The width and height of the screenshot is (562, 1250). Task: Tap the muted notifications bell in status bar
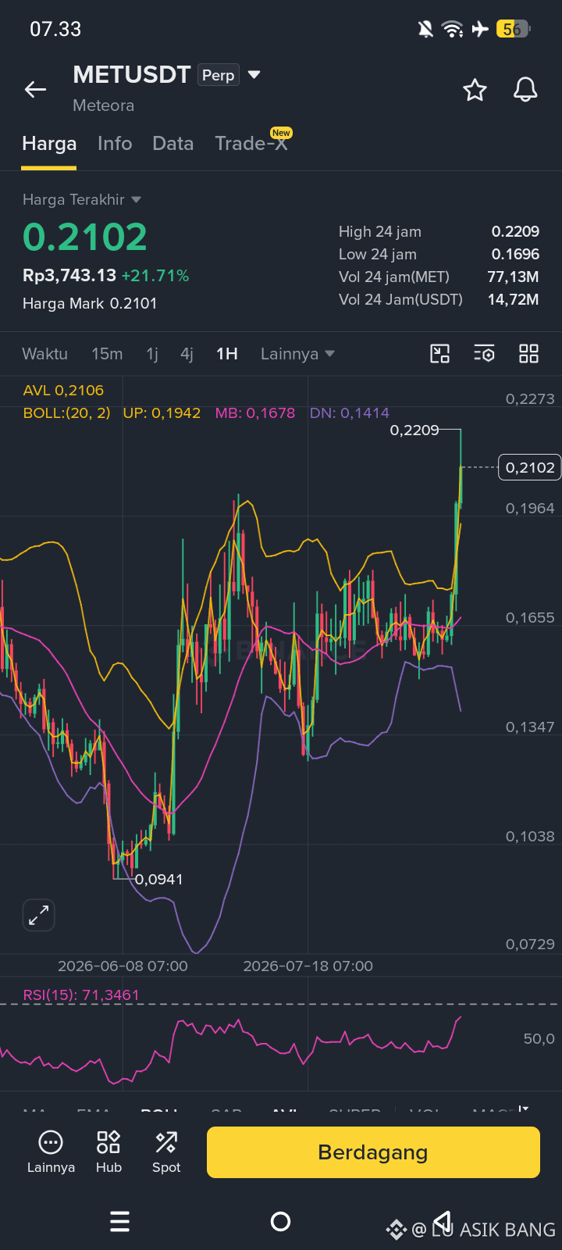(x=425, y=29)
